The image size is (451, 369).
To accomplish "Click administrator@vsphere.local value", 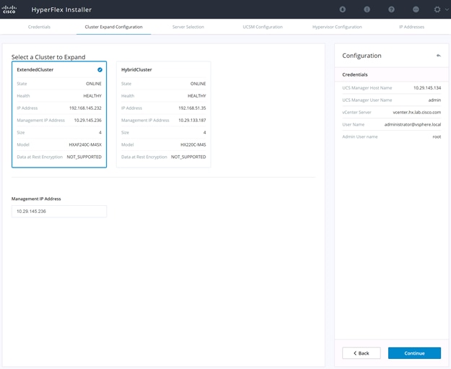I will click(413, 124).
